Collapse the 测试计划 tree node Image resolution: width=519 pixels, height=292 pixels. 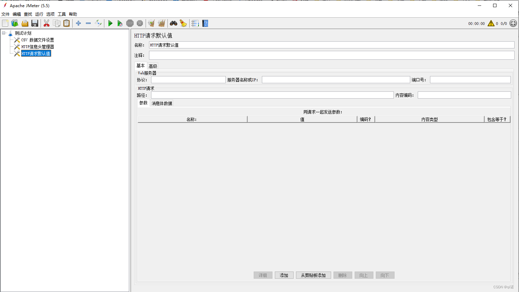[x=4, y=33]
